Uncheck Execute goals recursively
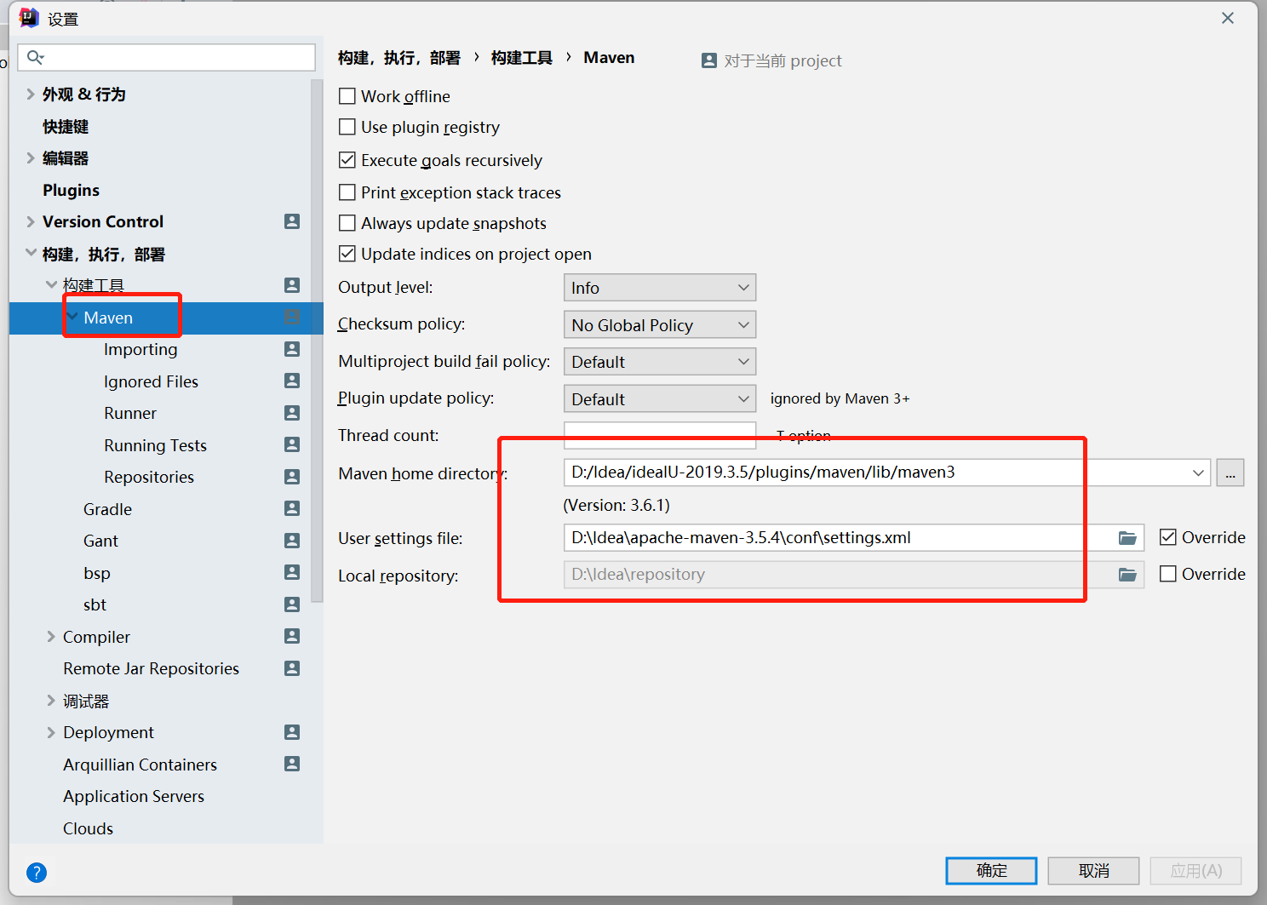 [x=347, y=160]
